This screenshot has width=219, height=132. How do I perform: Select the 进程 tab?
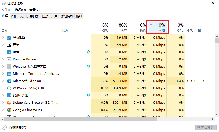point(5,16)
